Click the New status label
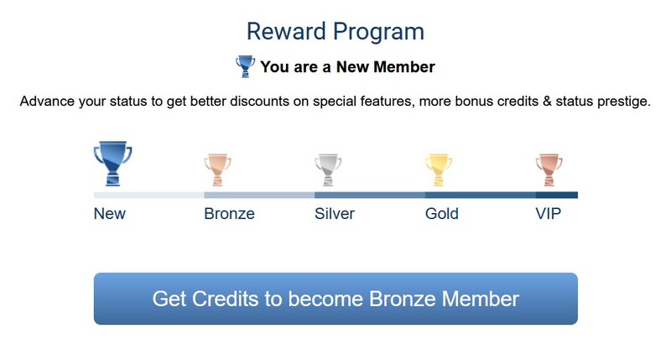Image resolution: width=671 pixels, height=349 pixels. click(x=110, y=213)
